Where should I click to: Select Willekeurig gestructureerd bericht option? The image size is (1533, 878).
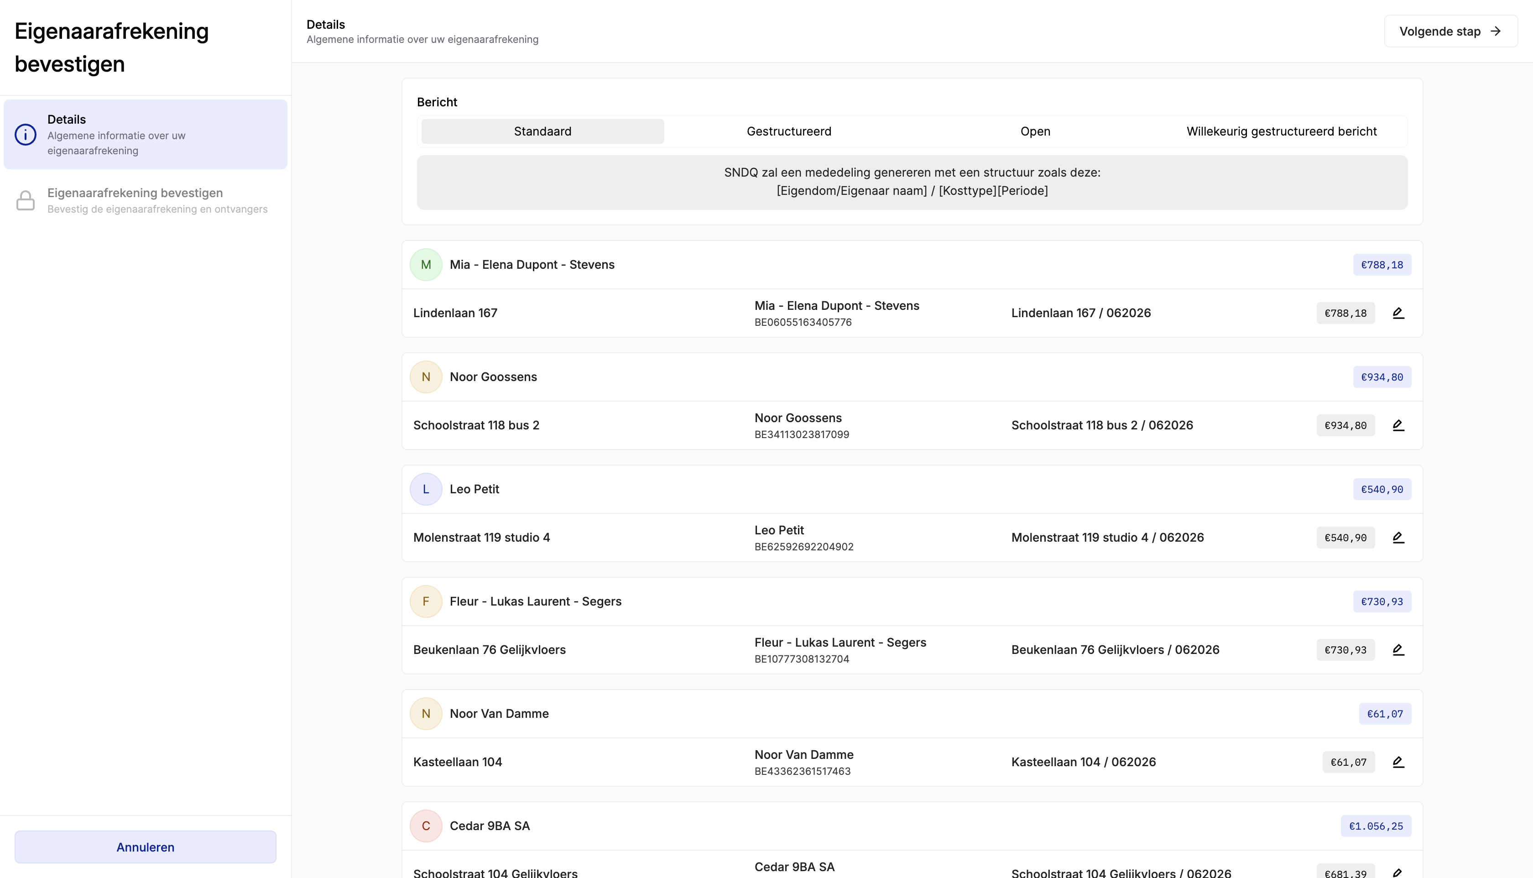point(1282,131)
